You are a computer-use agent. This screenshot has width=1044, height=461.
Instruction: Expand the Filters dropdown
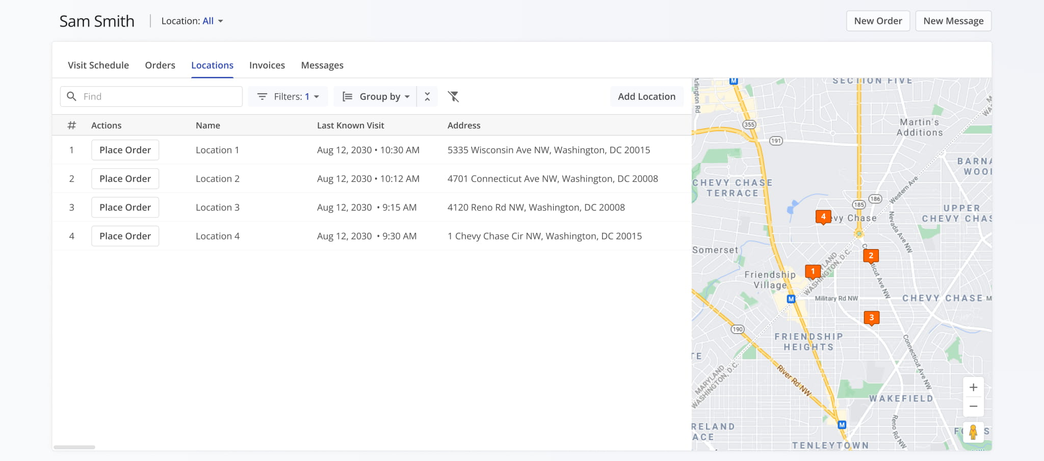[x=288, y=96]
